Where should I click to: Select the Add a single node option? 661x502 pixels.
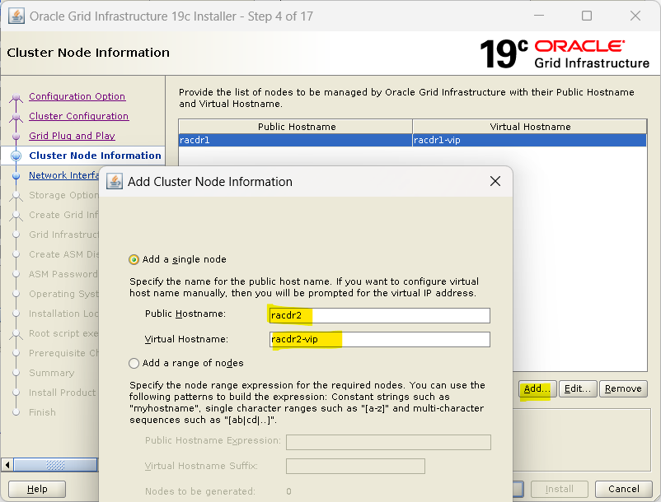(x=177, y=259)
